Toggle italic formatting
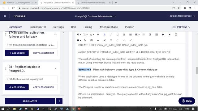Screen dimensions: 198x111 pos(111,35)
